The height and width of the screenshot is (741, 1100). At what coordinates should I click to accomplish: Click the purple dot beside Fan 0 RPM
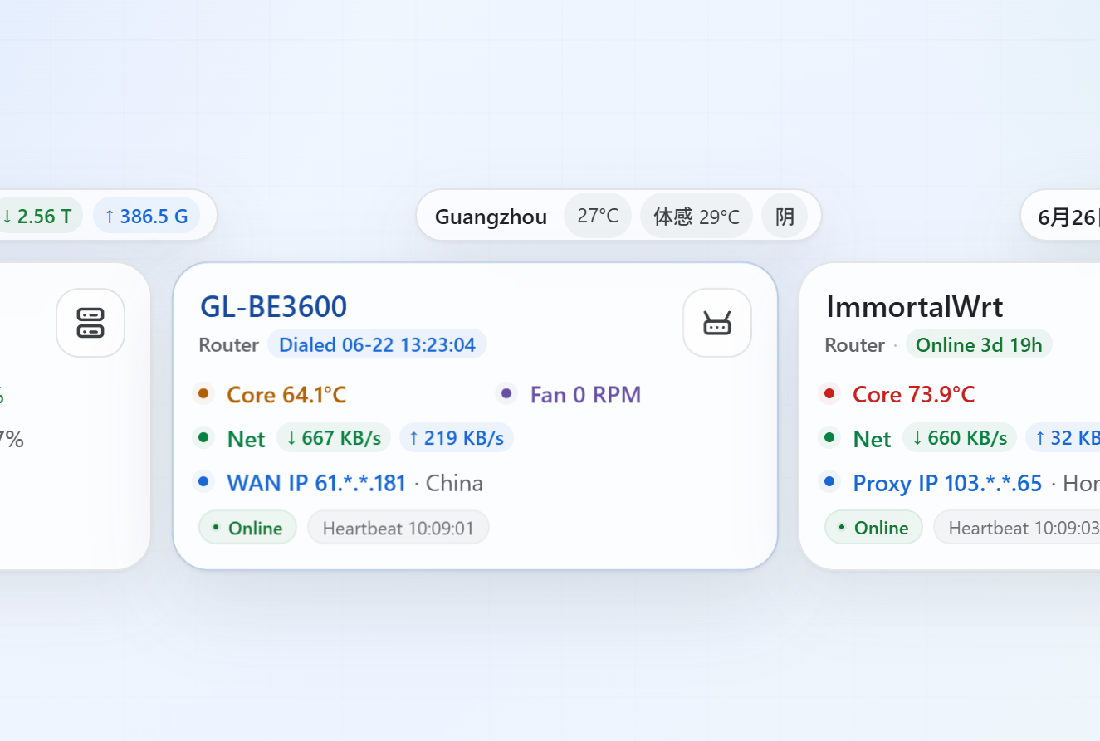tap(506, 393)
